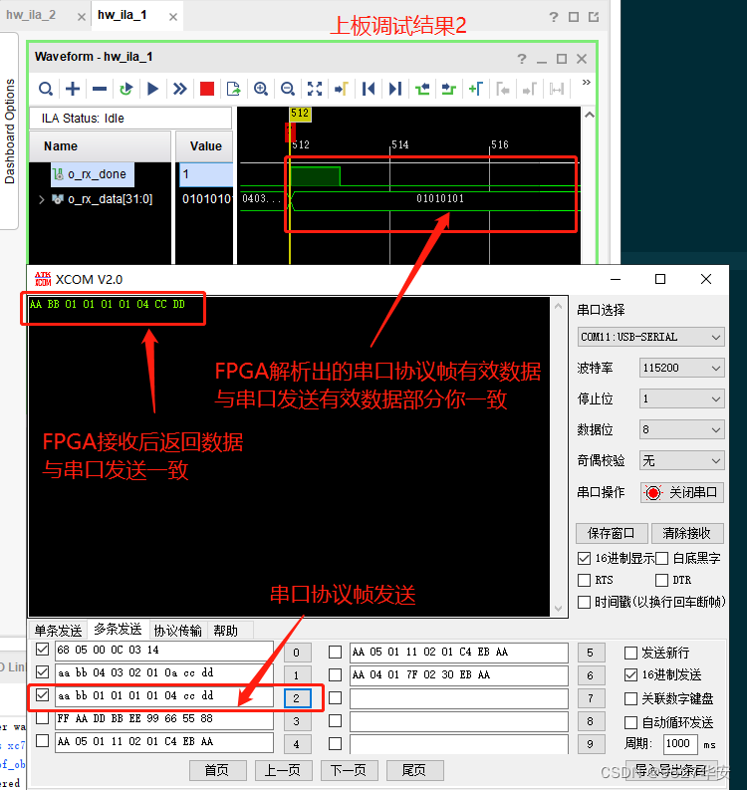Run trigger immediate double-arrow icon
747x790 pixels.
pyautogui.click(x=180, y=90)
